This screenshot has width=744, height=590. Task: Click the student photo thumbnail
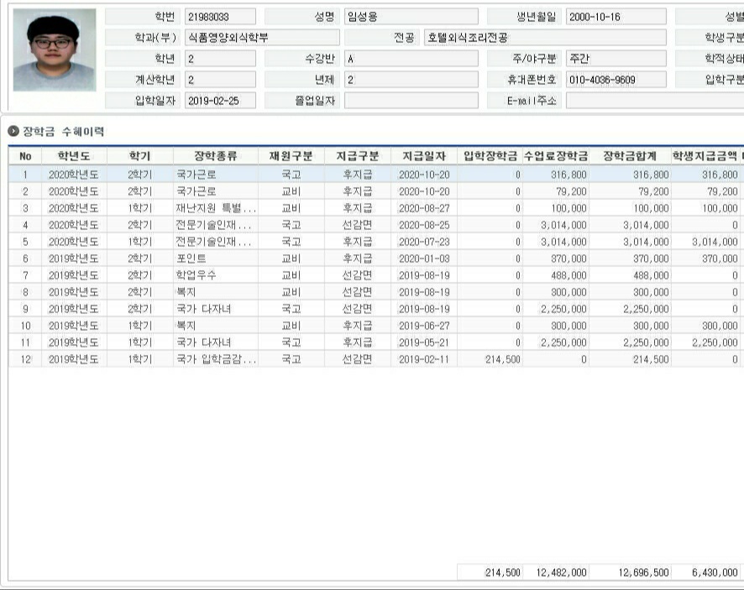click(x=55, y=50)
